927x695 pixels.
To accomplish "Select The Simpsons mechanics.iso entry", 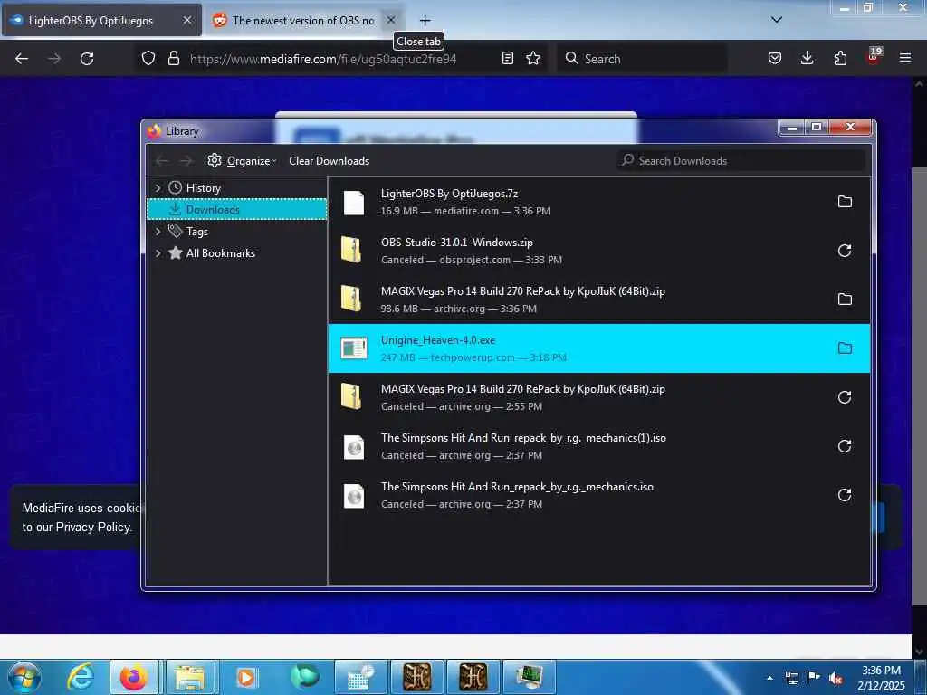I will click(599, 495).
